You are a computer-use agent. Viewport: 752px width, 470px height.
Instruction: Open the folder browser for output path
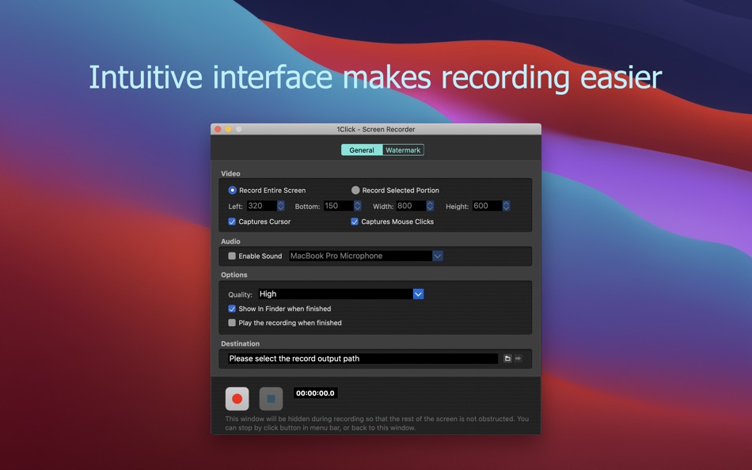click(x=507, y=358)
